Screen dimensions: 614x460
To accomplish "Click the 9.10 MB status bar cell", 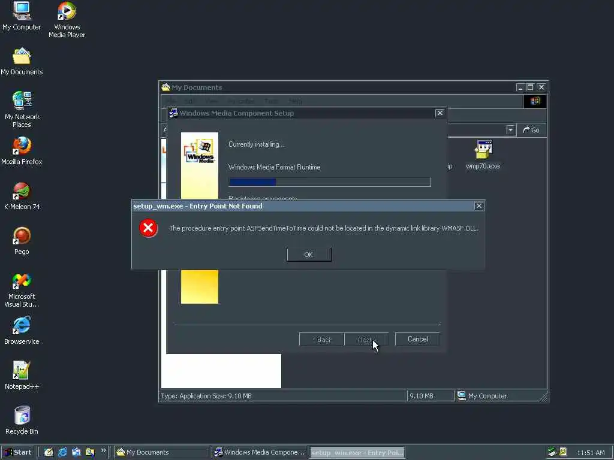I will [430, 396].
